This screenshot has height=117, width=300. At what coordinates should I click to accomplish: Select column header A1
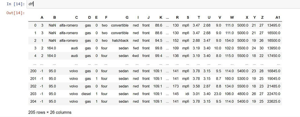pos(278,18)
